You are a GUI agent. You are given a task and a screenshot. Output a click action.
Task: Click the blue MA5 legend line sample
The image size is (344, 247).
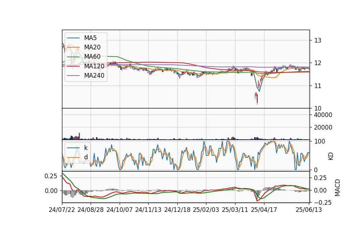(x=73, y=38)
